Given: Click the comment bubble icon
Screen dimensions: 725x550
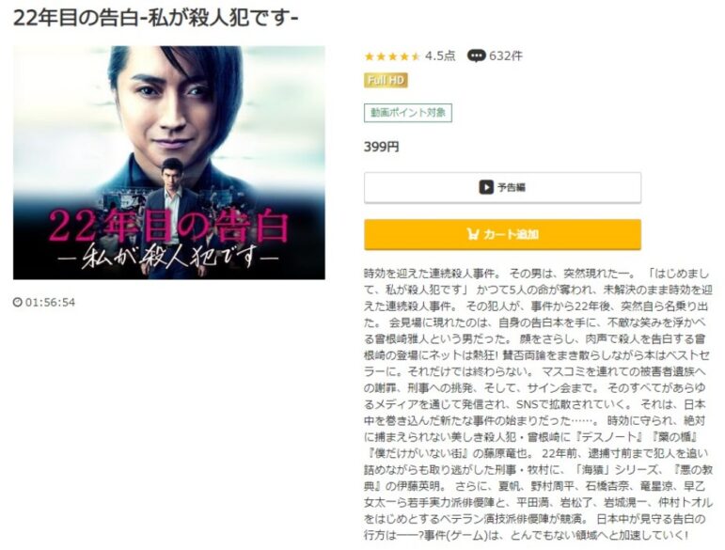Looking at the screenshot, I should coord(476,55).
